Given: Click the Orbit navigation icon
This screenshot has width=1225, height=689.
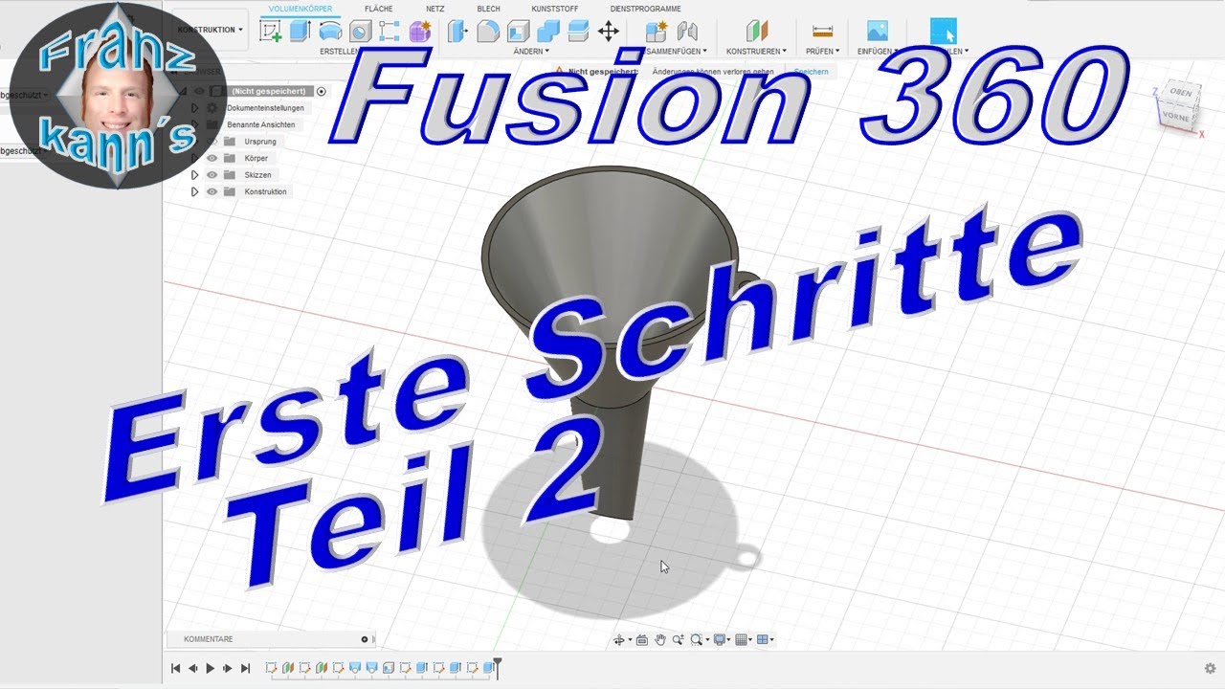Looking at the screenshot, I should [619, 639].
